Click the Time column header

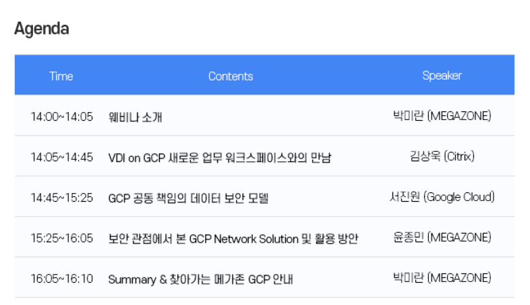(61, 76)
